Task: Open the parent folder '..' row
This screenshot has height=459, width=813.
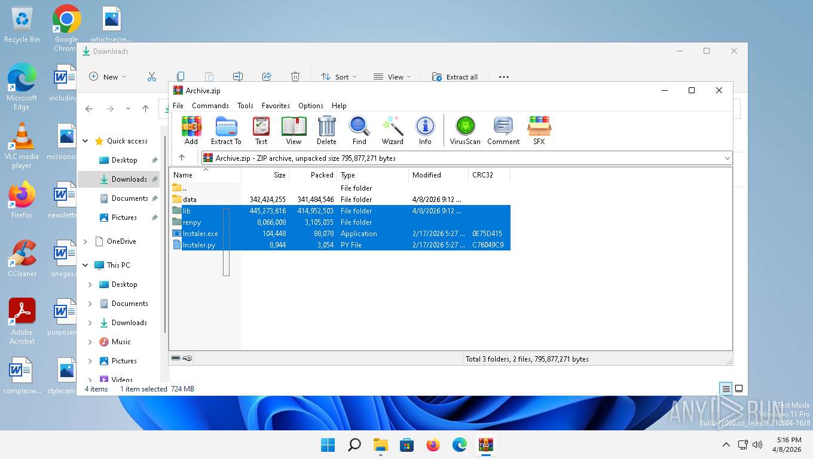Action: coord(341,188)
